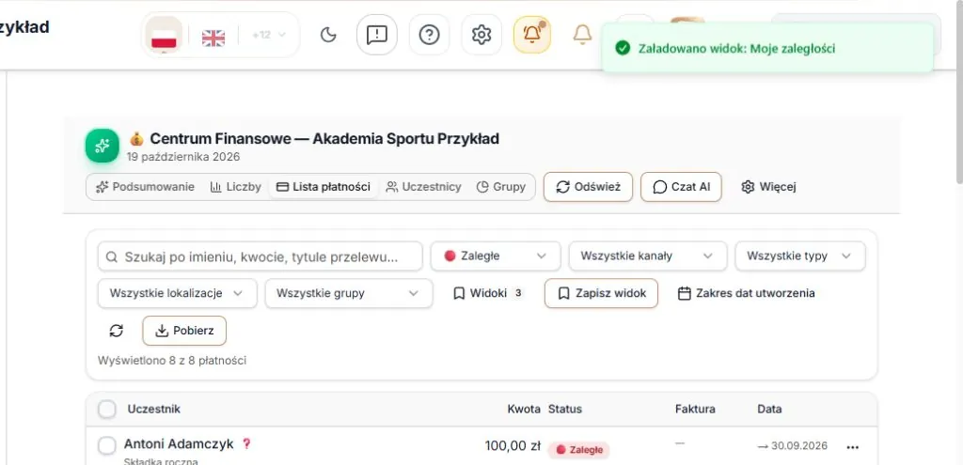Switch to Podsumowanie tab
Image resolution: width=963 pixels, height=465 pixels.
[146, 187]
